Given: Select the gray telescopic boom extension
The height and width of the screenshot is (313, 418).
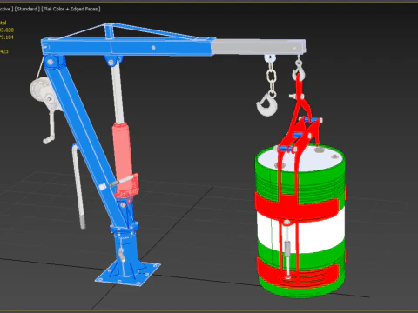Looking at the screenshot, I should coord(259,47).
